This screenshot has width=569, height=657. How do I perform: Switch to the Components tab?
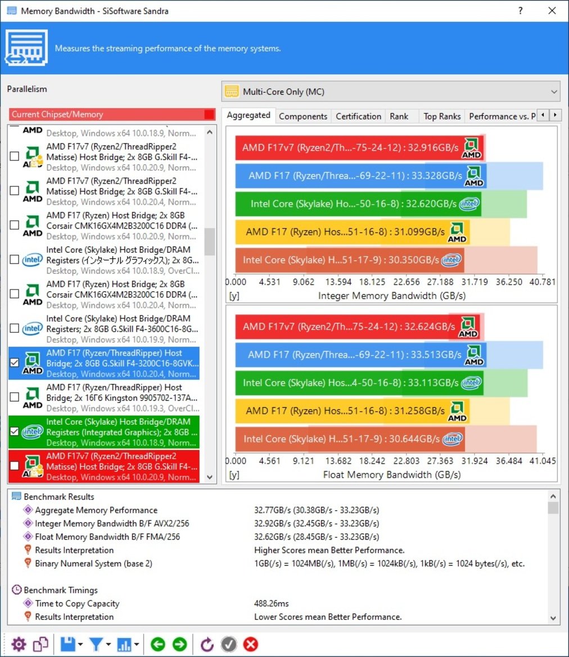pyautogui.click(x=303, y=116)
